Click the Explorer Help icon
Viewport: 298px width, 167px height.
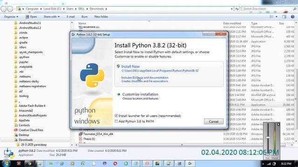pyautogui.click(x=292, y=17)
